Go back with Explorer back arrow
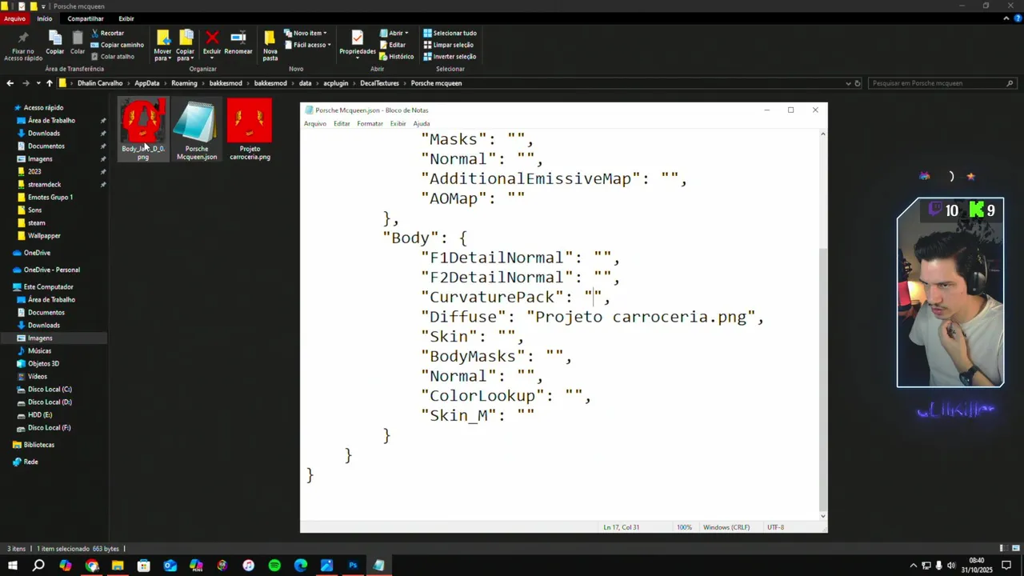The height and width of the screenshot is (576, 1024). [x=10, y=83]
